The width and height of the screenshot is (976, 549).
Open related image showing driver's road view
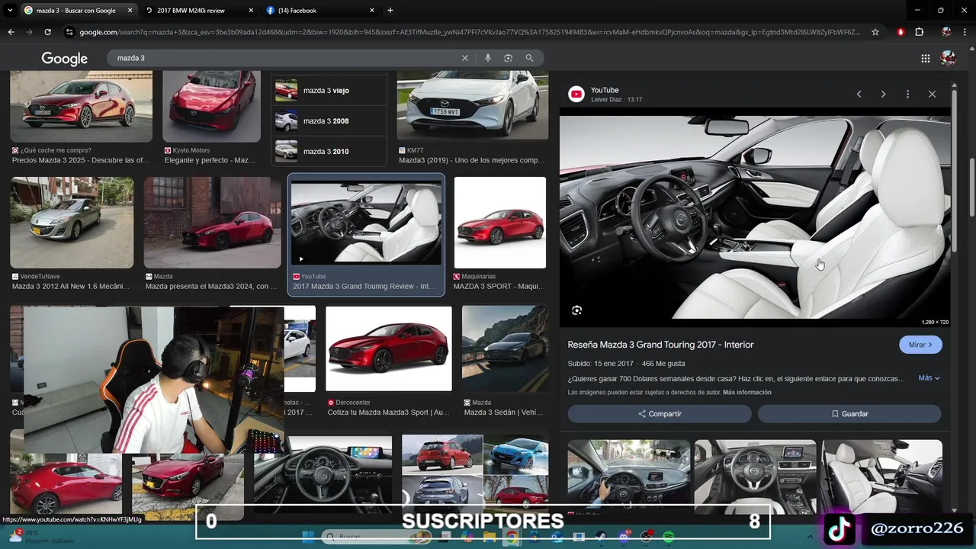pos(628,474)
